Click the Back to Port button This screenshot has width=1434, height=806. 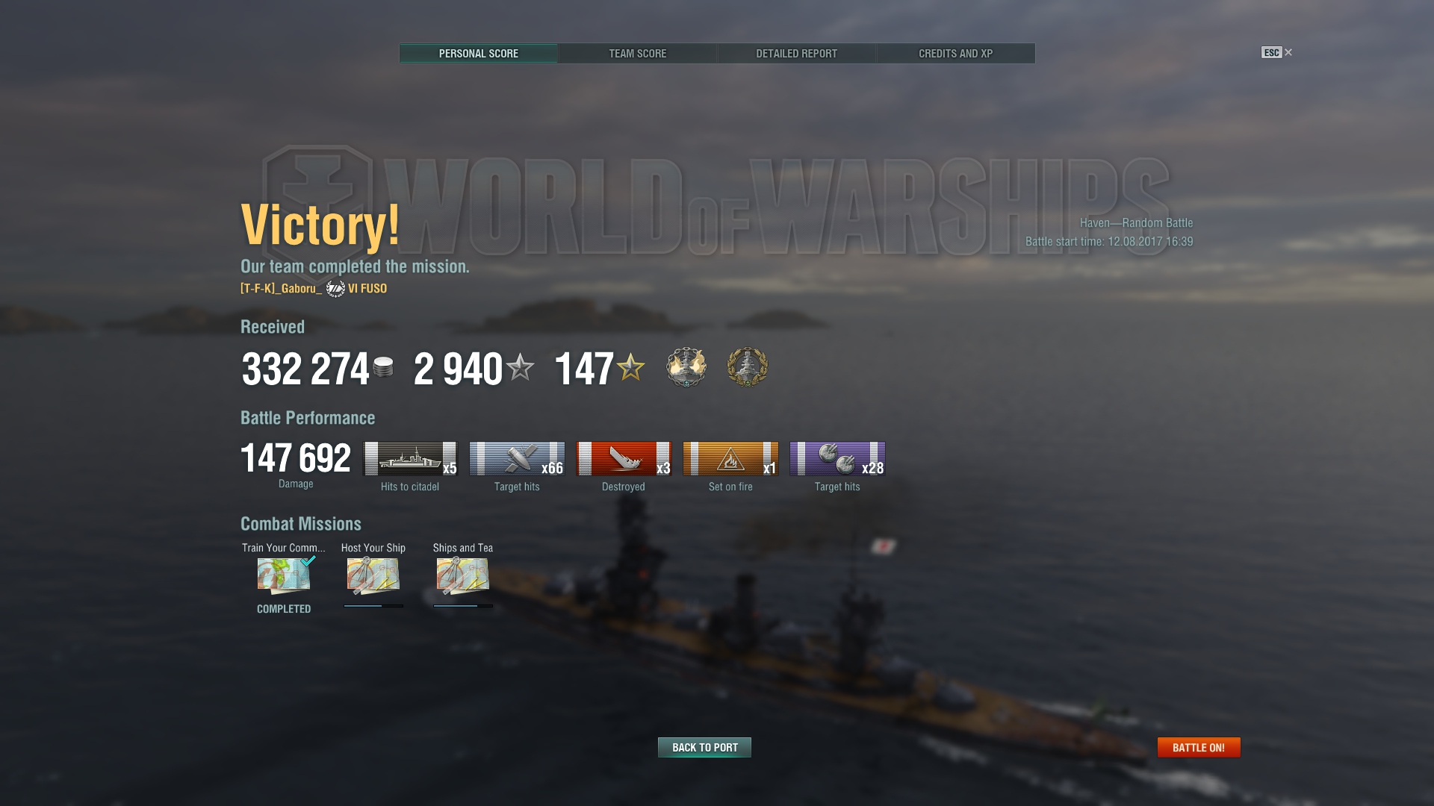click(704, 747)
